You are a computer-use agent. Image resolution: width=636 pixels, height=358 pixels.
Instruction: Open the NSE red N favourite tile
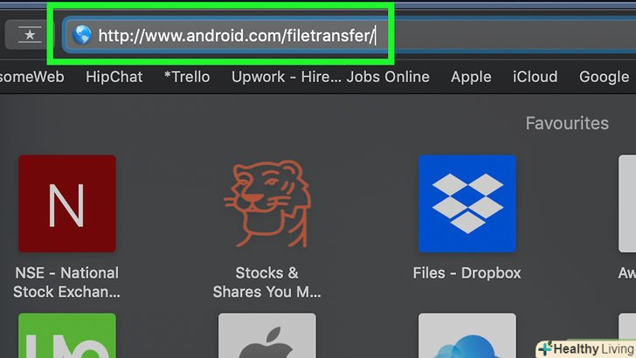67,203
